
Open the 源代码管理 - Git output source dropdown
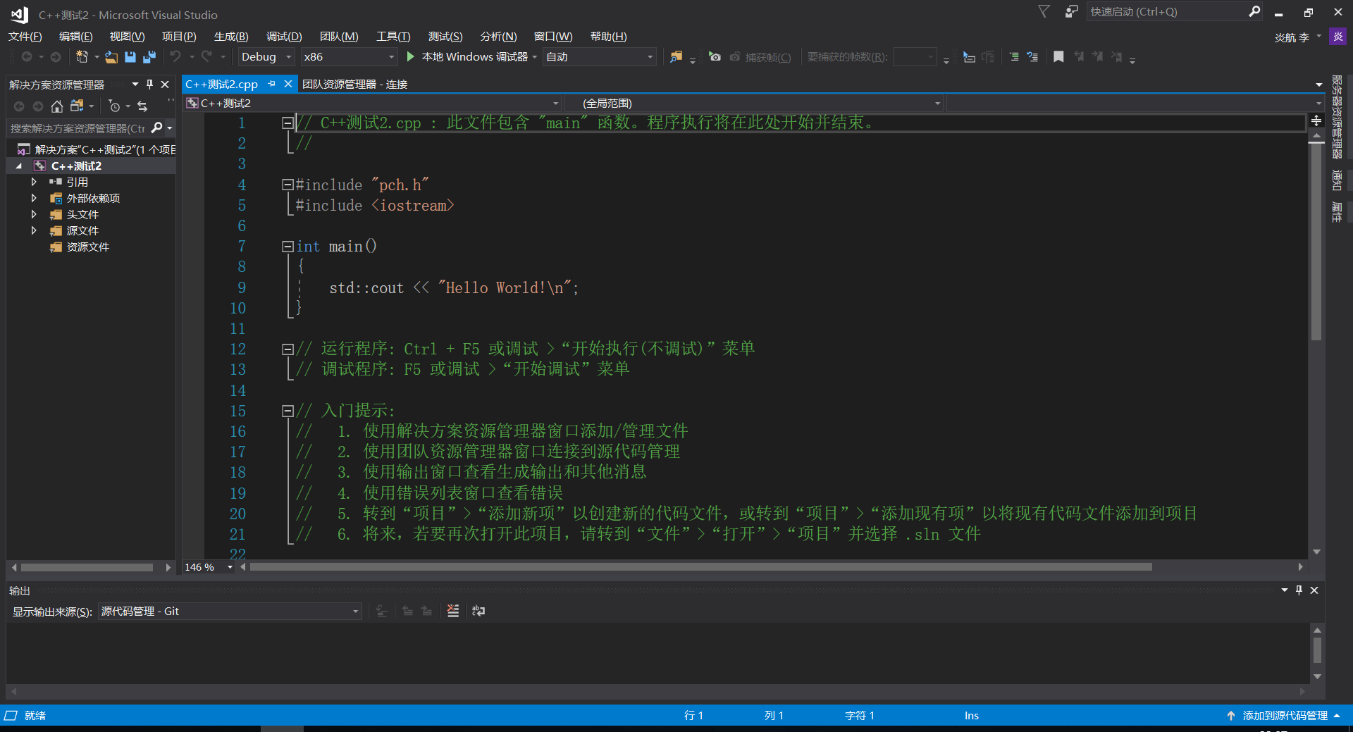coord(230,612)
